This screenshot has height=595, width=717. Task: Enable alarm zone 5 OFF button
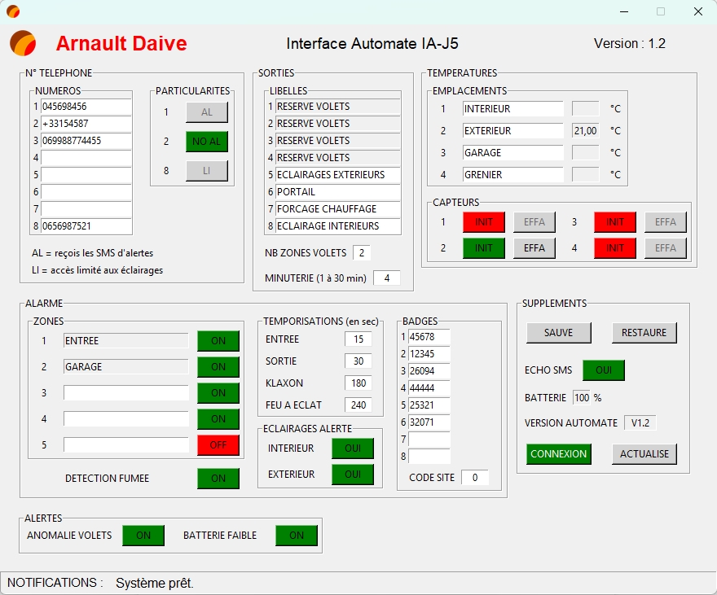click(218, 444)
